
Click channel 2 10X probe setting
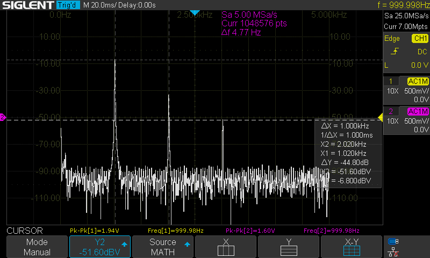click(392, 121)
